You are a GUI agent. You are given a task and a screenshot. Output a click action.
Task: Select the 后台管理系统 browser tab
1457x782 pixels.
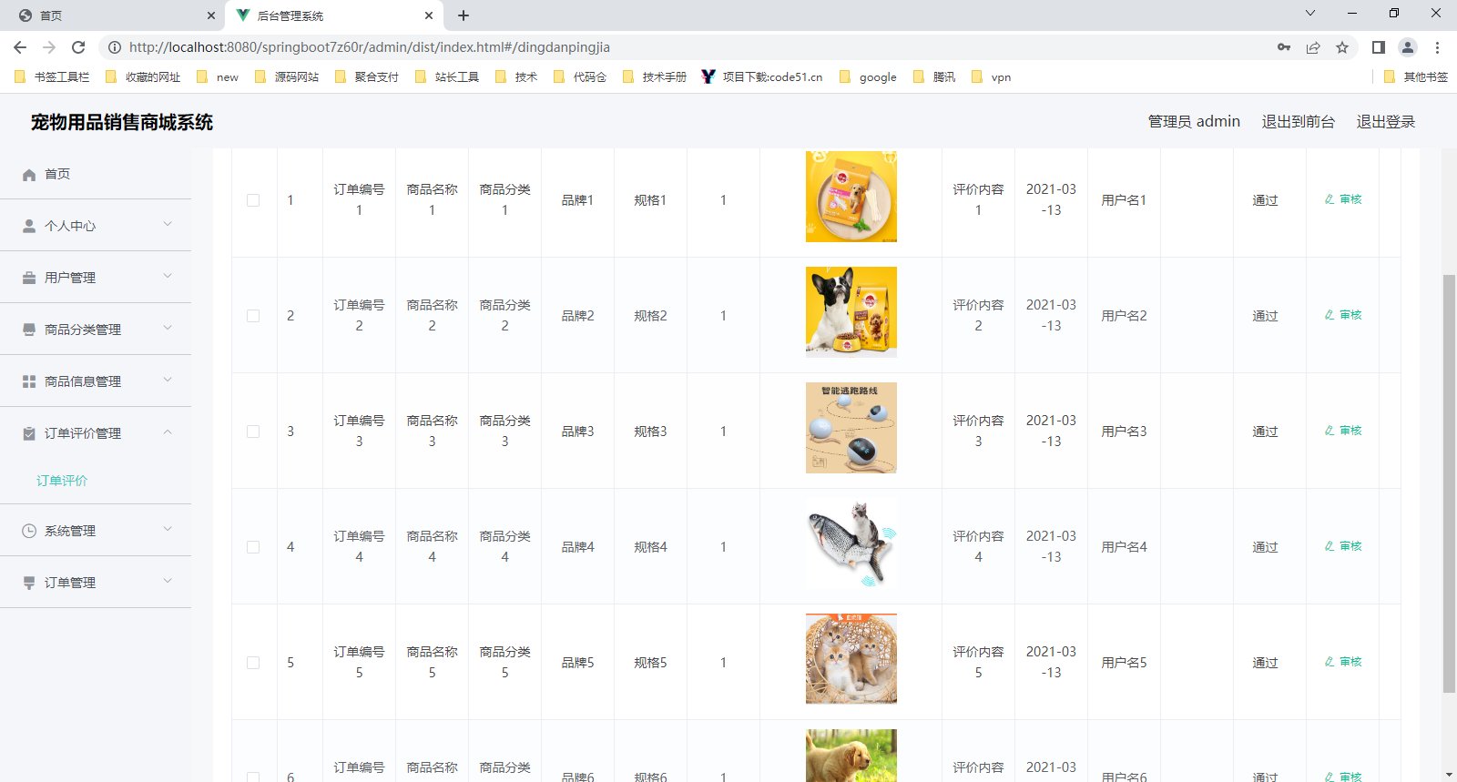pyautogui.click(x=333, y=15)
